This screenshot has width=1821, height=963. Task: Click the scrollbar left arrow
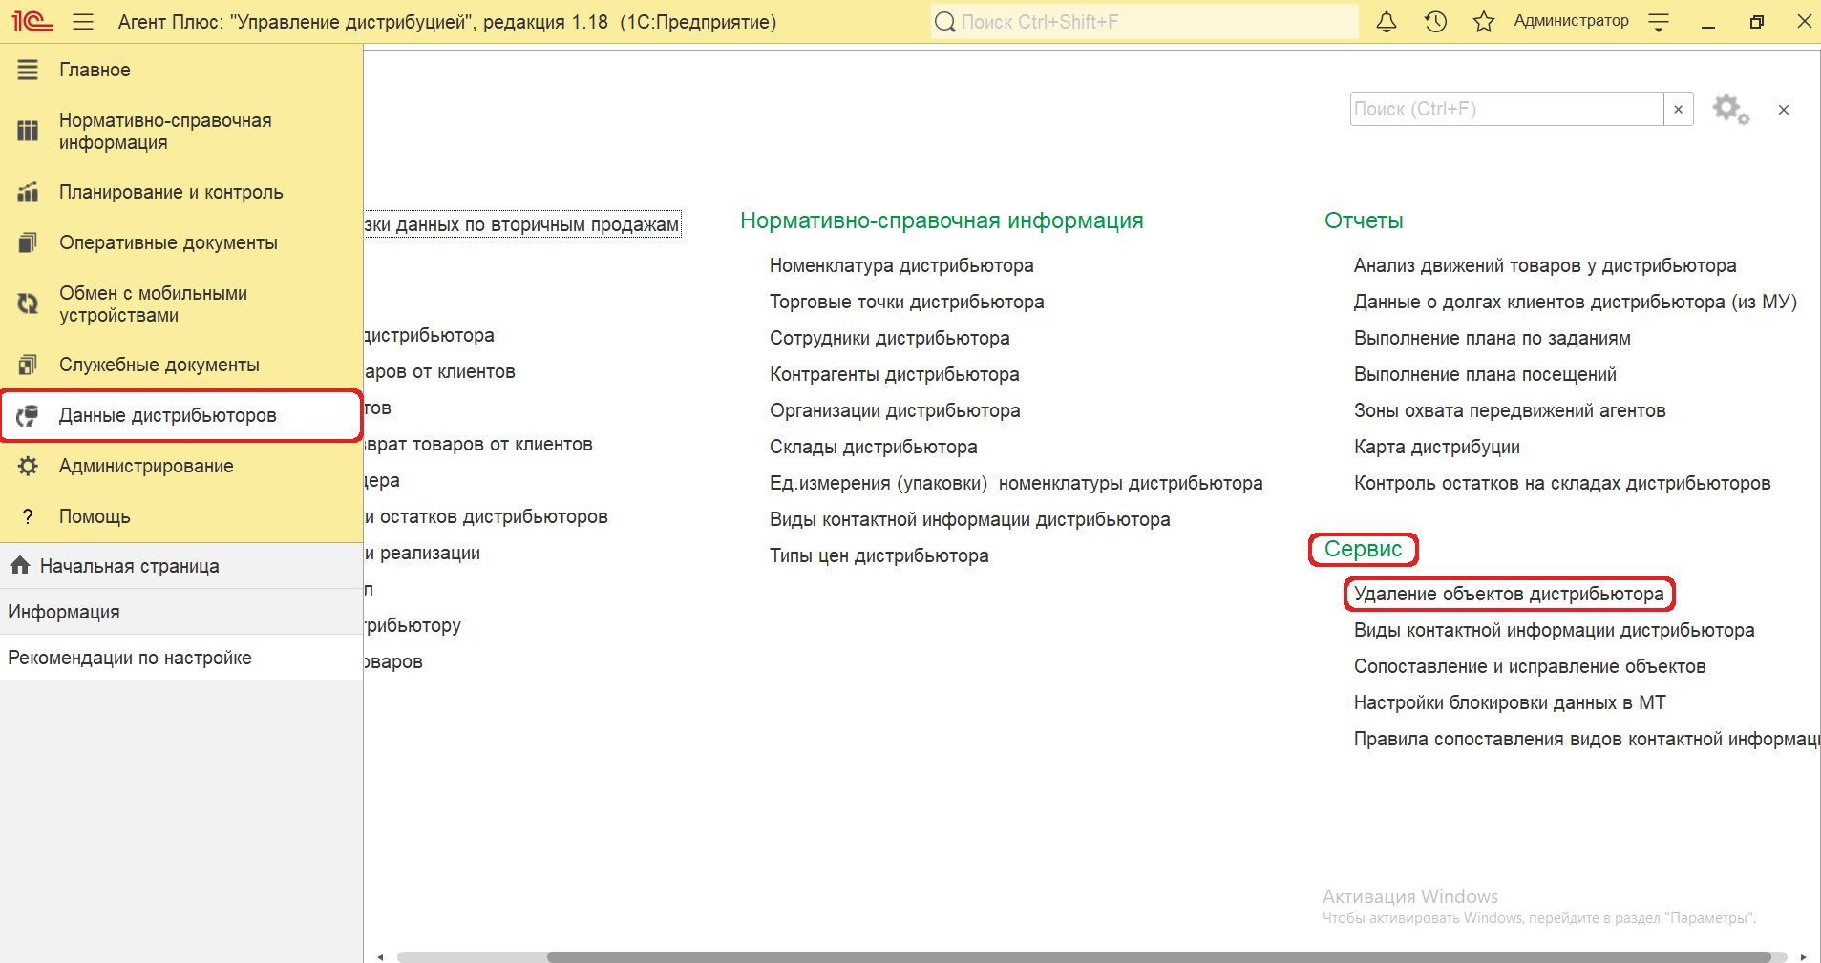[379, 956]
